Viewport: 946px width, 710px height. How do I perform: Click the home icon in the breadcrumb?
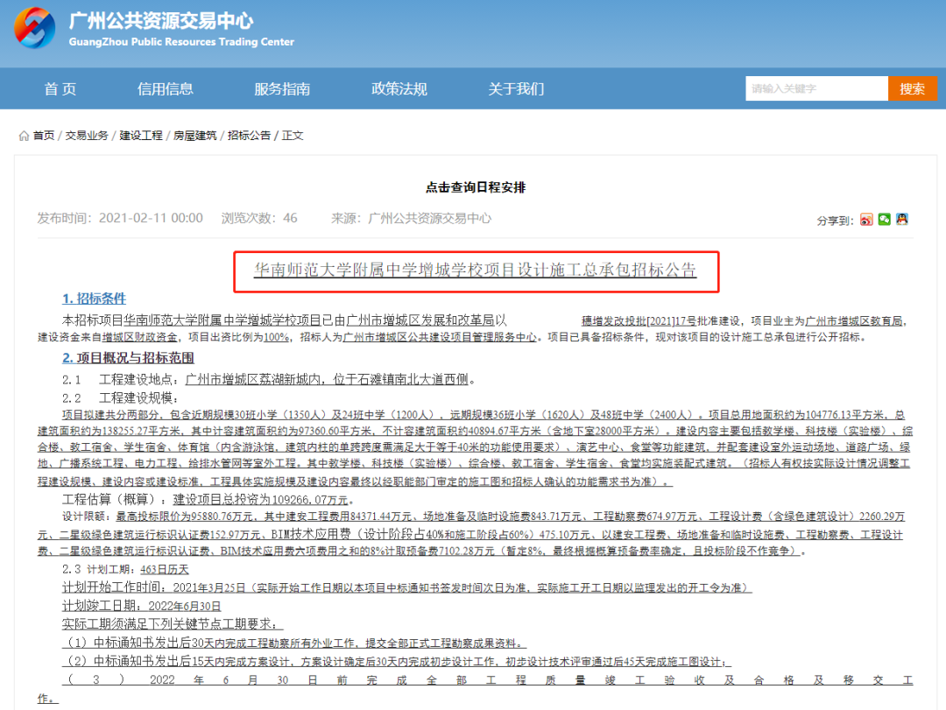pyautogui.click(x=24, y=136)
